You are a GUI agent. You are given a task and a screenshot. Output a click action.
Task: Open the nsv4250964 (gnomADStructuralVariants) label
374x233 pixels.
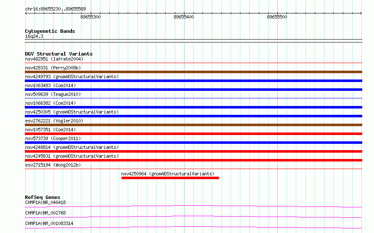168,174
